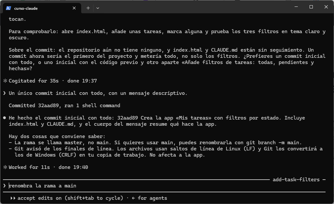Close the curso-claude tab

(x=74, y=8)
